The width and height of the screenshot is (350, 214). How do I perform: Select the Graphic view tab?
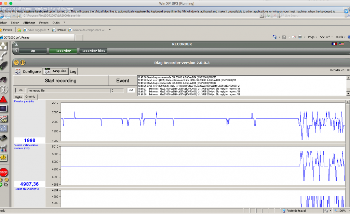(x=30, y=97)
